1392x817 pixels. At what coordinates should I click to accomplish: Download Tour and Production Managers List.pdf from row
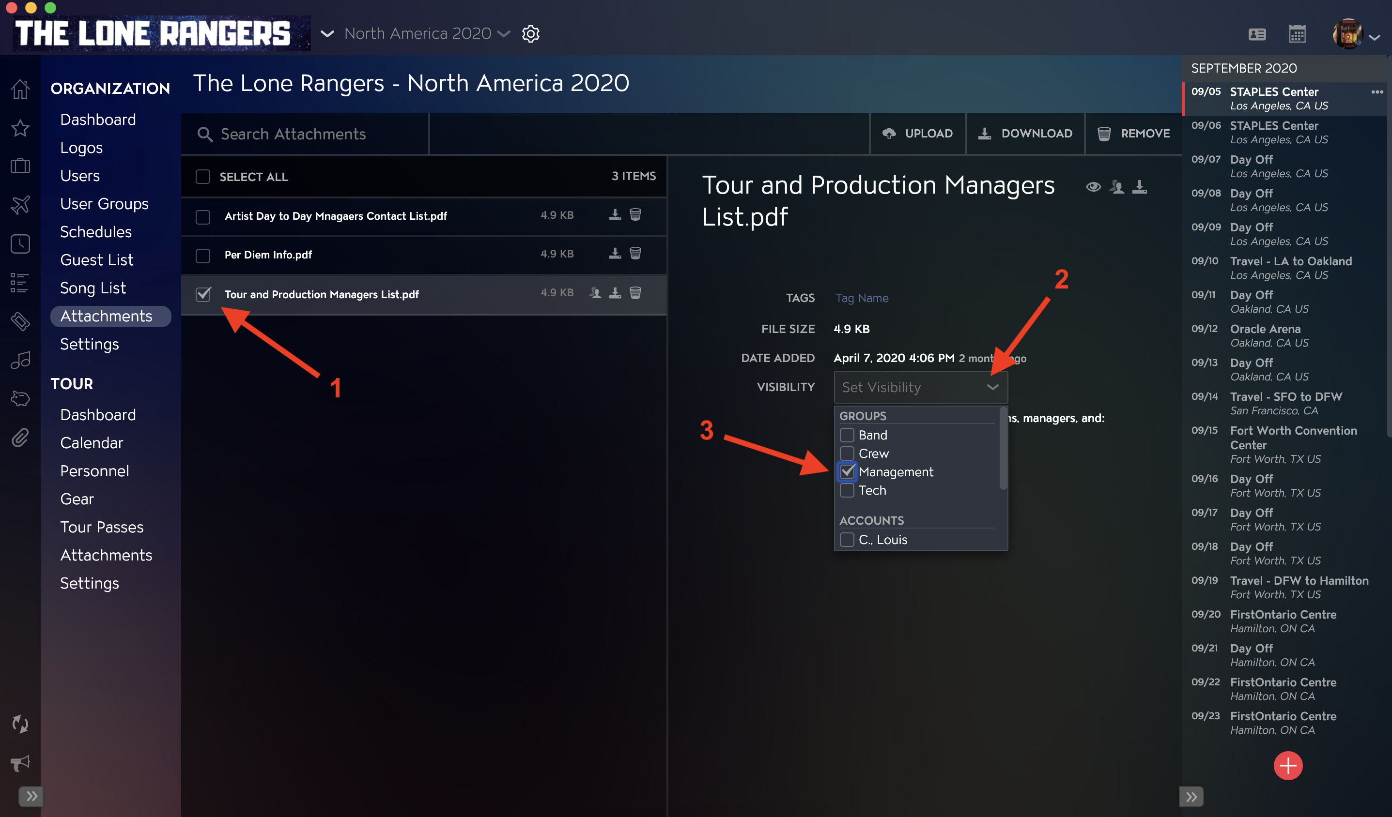pyautogui.click(x=615, y=292)
